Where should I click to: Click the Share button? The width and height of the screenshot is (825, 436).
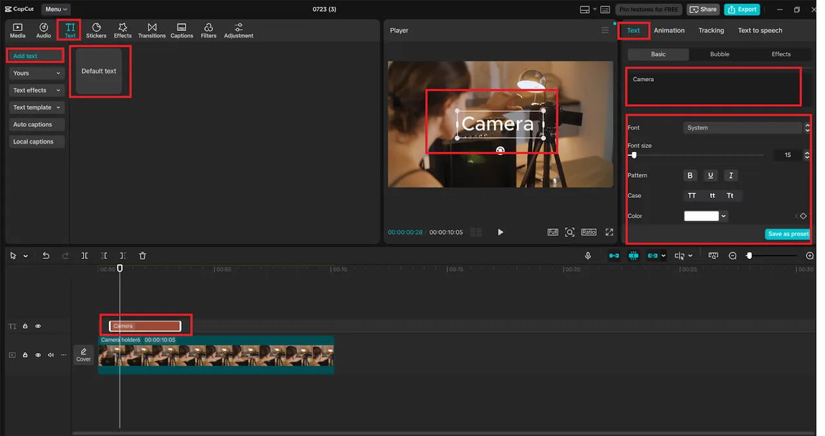pos(703,9)
